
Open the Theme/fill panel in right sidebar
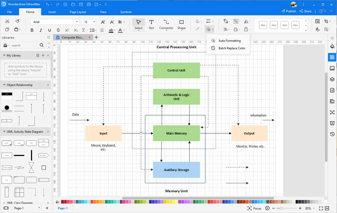pyautogui.click(x=332, y=46)
